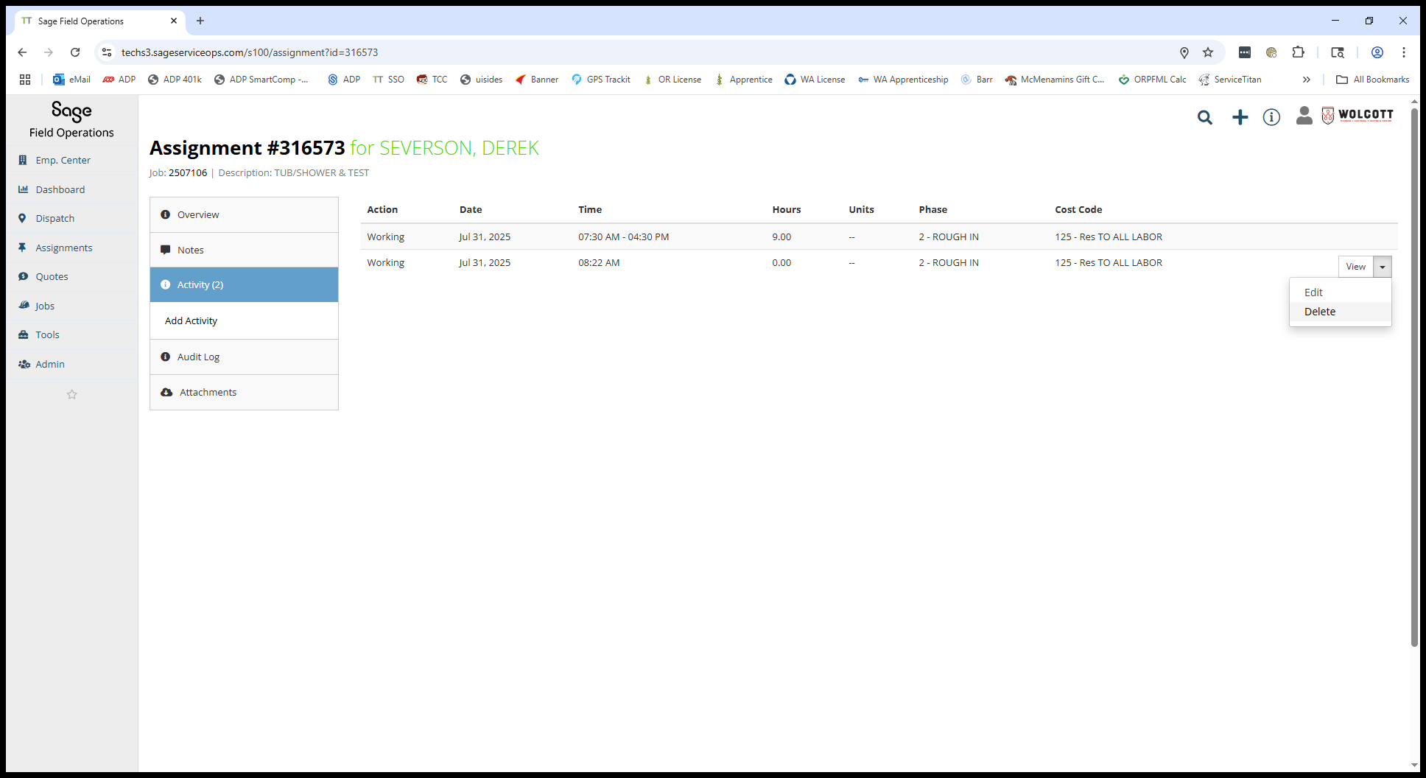Open the SSO bookmark
Image resolution: width=1426 pixels, height=778 pixels.
(388, 80)
